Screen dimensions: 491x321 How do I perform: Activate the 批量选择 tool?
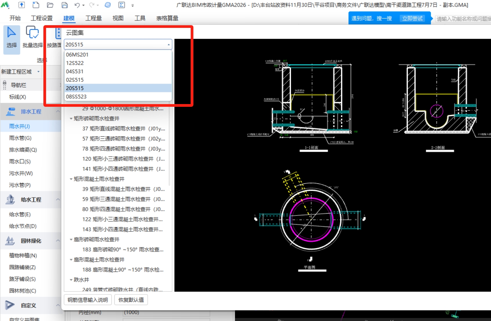coord(33,38)
